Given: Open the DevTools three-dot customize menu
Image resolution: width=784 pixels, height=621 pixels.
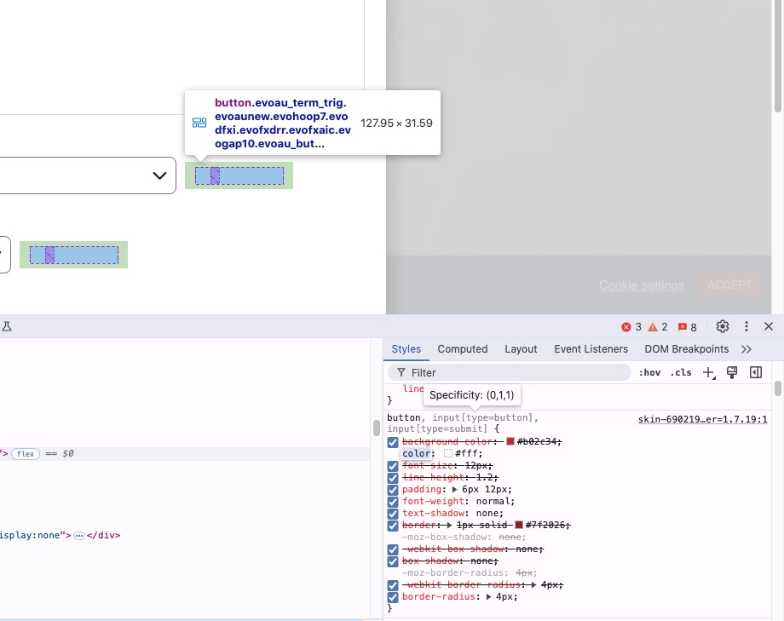Looking at the screenshot, I should click(747, 326).
